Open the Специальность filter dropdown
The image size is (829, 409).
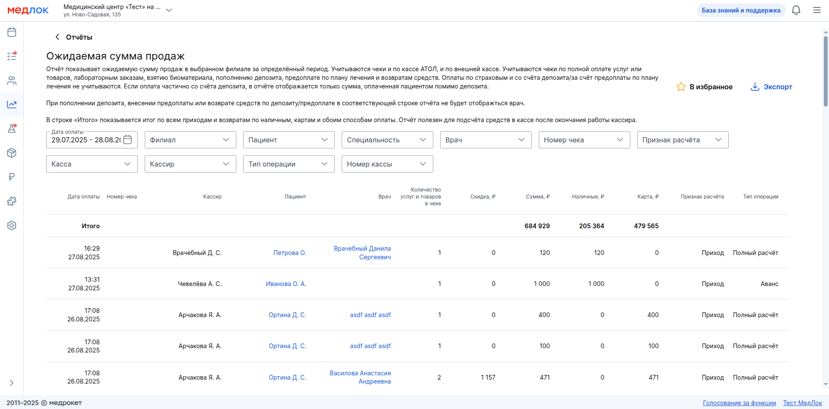coord(388,140)
